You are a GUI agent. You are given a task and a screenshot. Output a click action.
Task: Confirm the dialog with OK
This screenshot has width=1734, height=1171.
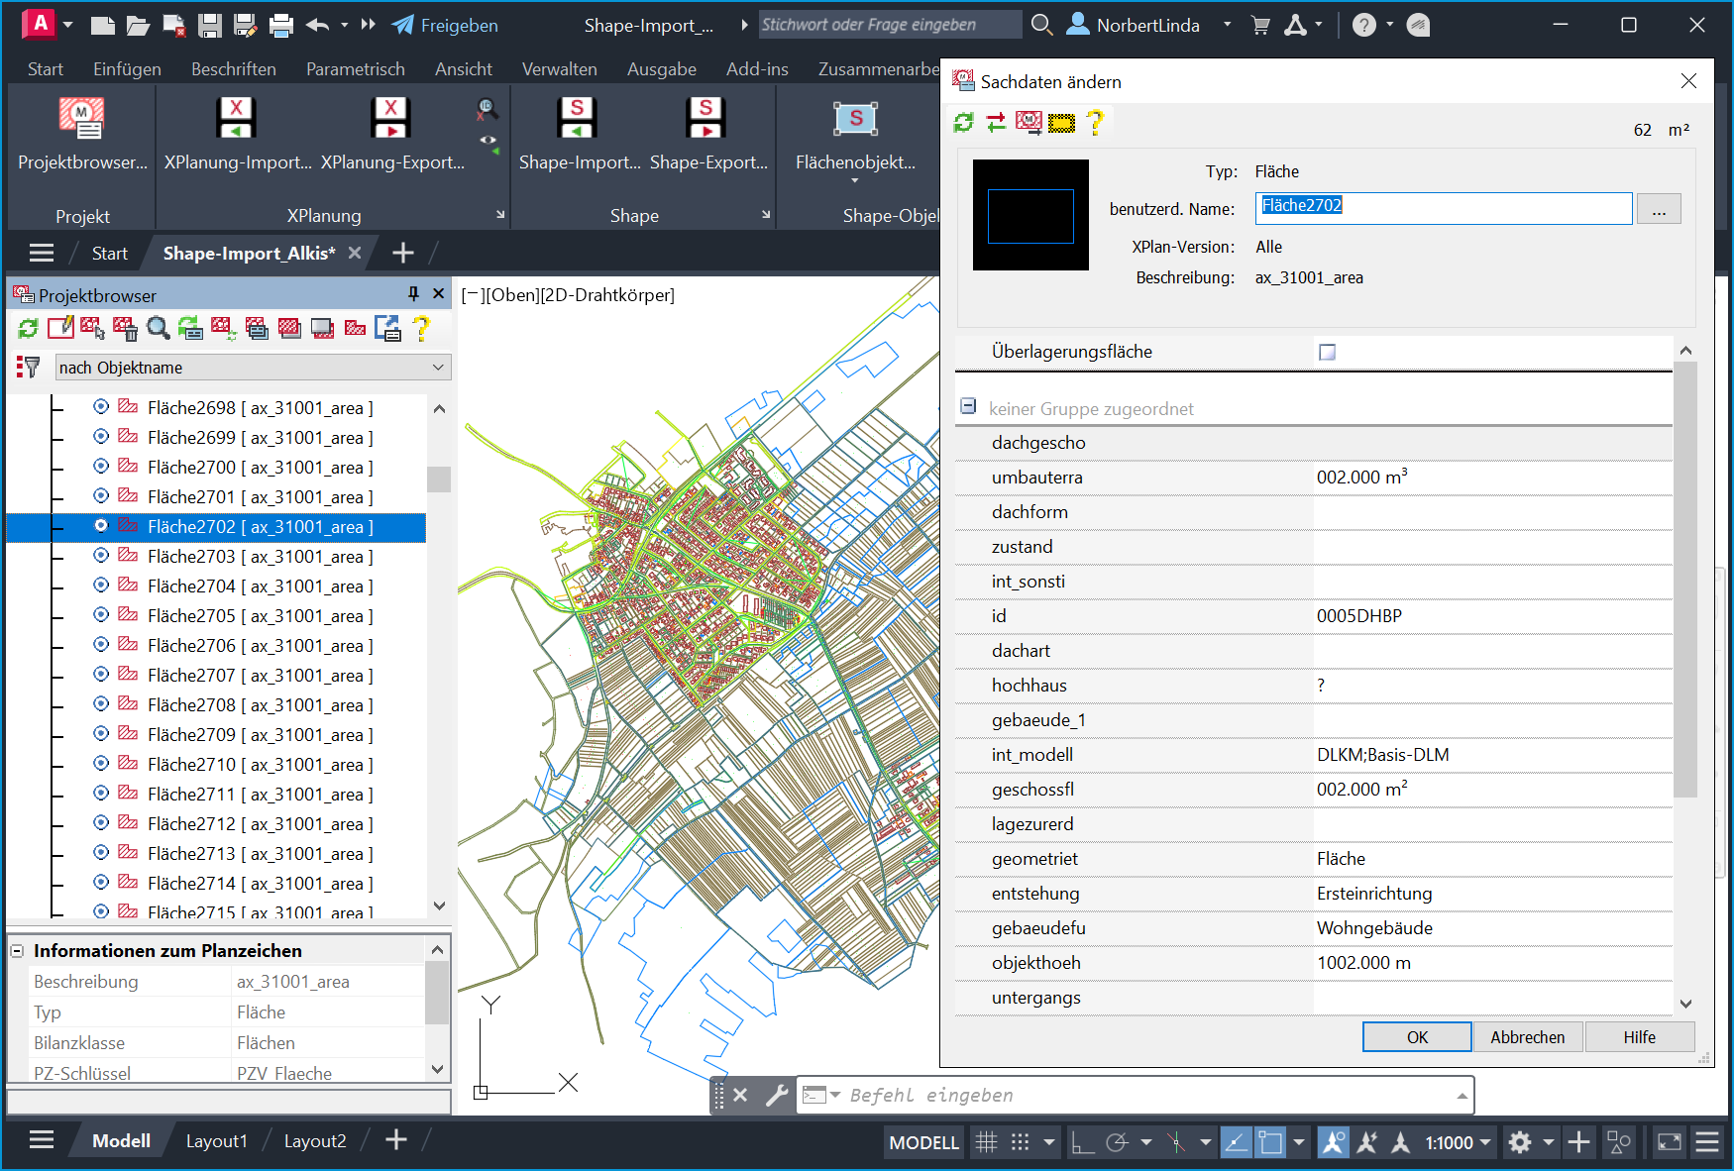click(x=1416, y=1037)
